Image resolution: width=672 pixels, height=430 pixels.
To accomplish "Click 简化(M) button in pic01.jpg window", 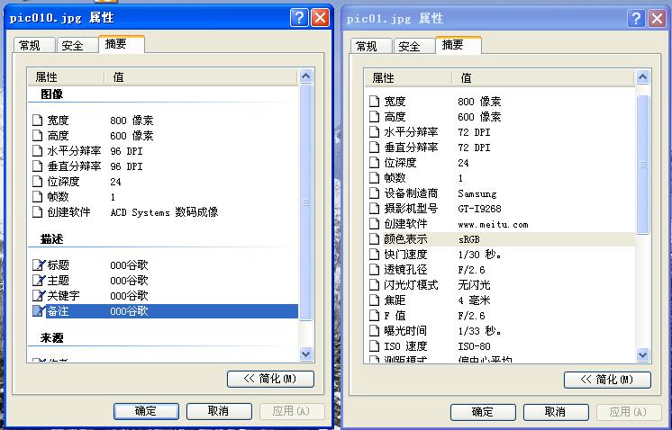I will pyautogui.click(x=607, y=380).
